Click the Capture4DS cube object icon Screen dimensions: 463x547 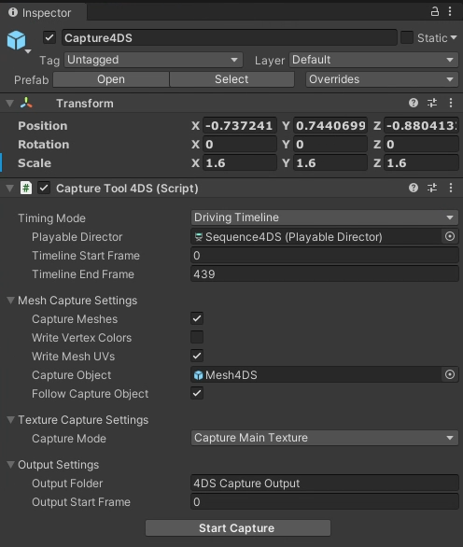point(17,40)
